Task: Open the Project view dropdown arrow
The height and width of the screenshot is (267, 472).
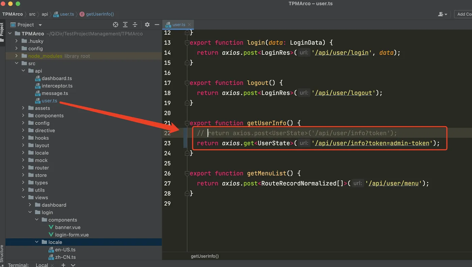Action: coord(40,25)
